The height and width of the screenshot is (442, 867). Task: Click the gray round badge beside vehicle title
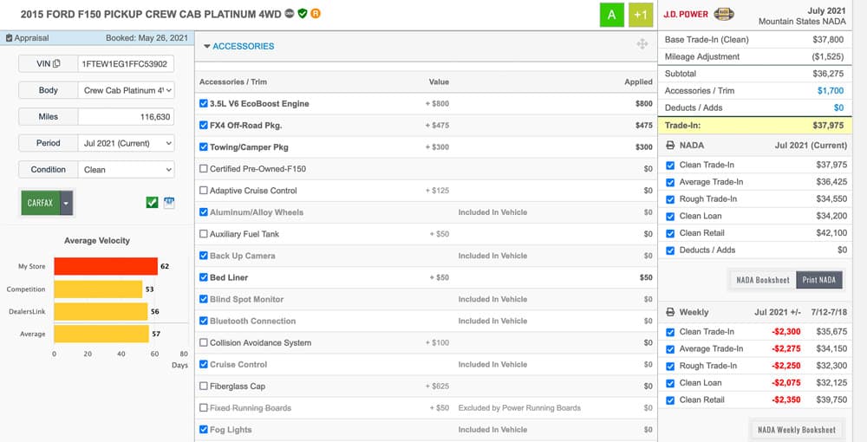[290, 13]
